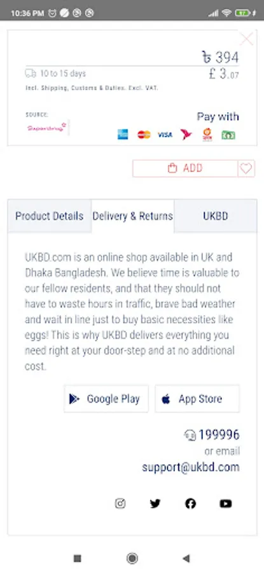Switch to Delivery & Returns tab
Screen dimensions: 264x574
pos(132,216)
